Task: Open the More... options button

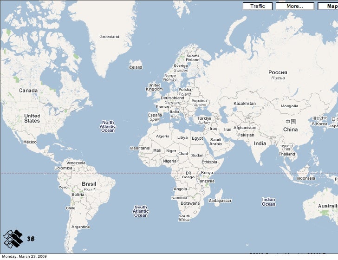Action: (x=295, y=6)
